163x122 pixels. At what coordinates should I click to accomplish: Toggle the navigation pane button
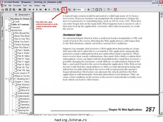[x=24, y=9]
